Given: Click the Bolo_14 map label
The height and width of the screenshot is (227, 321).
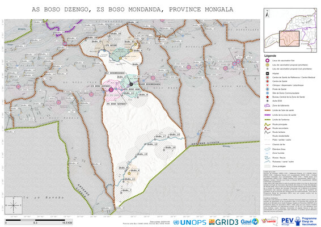Looking at the screenshot, I should tap(129, 93).
